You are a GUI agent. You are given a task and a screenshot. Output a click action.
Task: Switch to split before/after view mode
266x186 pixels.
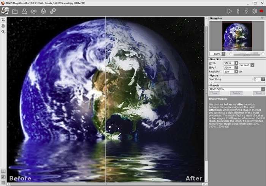(x=3, y=171)
